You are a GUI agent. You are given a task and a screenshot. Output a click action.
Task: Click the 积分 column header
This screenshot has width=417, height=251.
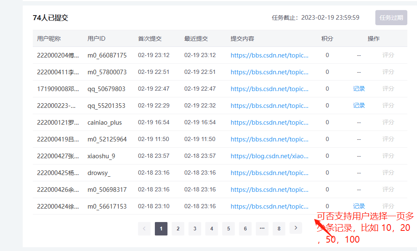tap(327, 39)
